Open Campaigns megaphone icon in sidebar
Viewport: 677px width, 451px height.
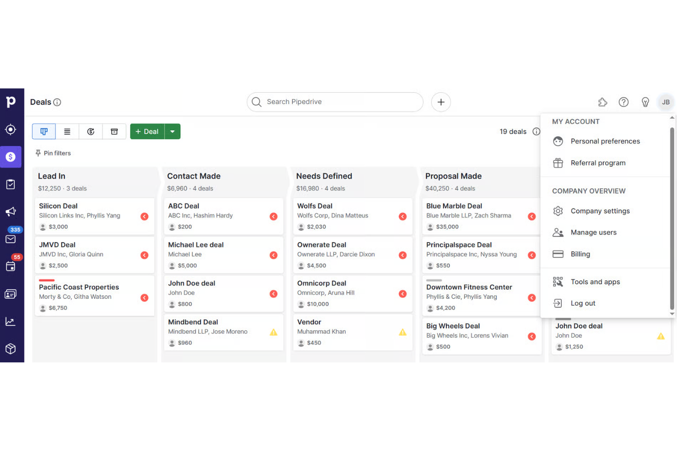point(11,212)
